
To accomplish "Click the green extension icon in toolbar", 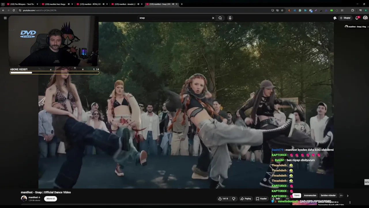I will [332, 10].
